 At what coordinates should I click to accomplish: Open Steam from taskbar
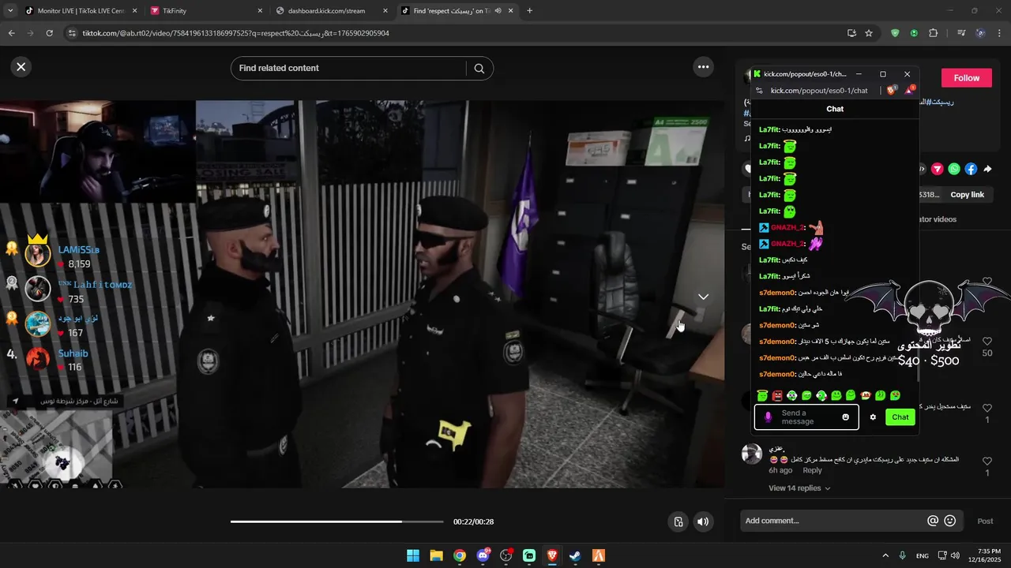pos(575,555)
